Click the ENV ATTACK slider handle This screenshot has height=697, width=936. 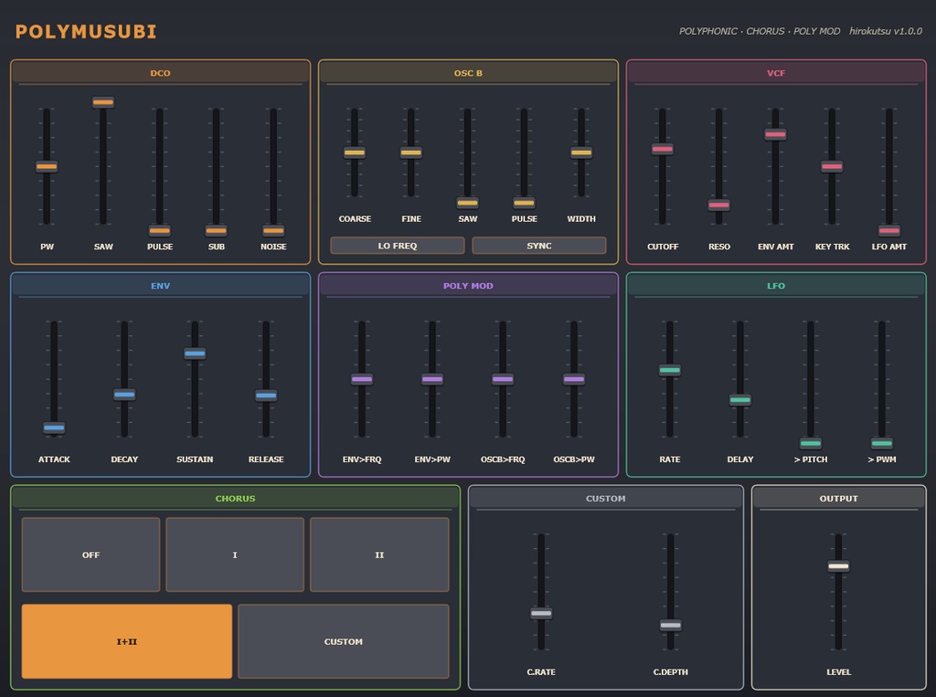tap(54, 428)
